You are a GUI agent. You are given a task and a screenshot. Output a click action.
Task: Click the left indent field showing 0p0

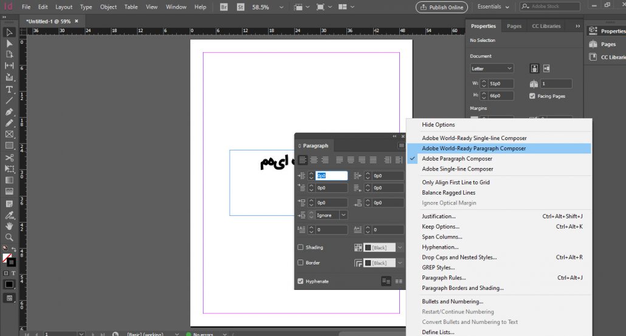coord(331,176)
